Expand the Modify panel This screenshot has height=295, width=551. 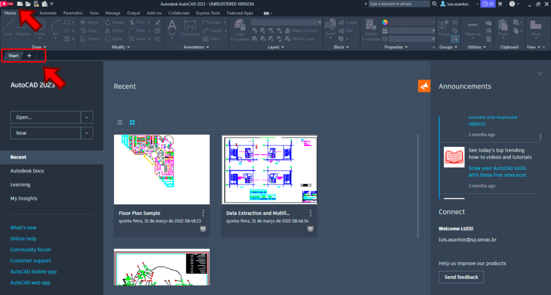121,47
